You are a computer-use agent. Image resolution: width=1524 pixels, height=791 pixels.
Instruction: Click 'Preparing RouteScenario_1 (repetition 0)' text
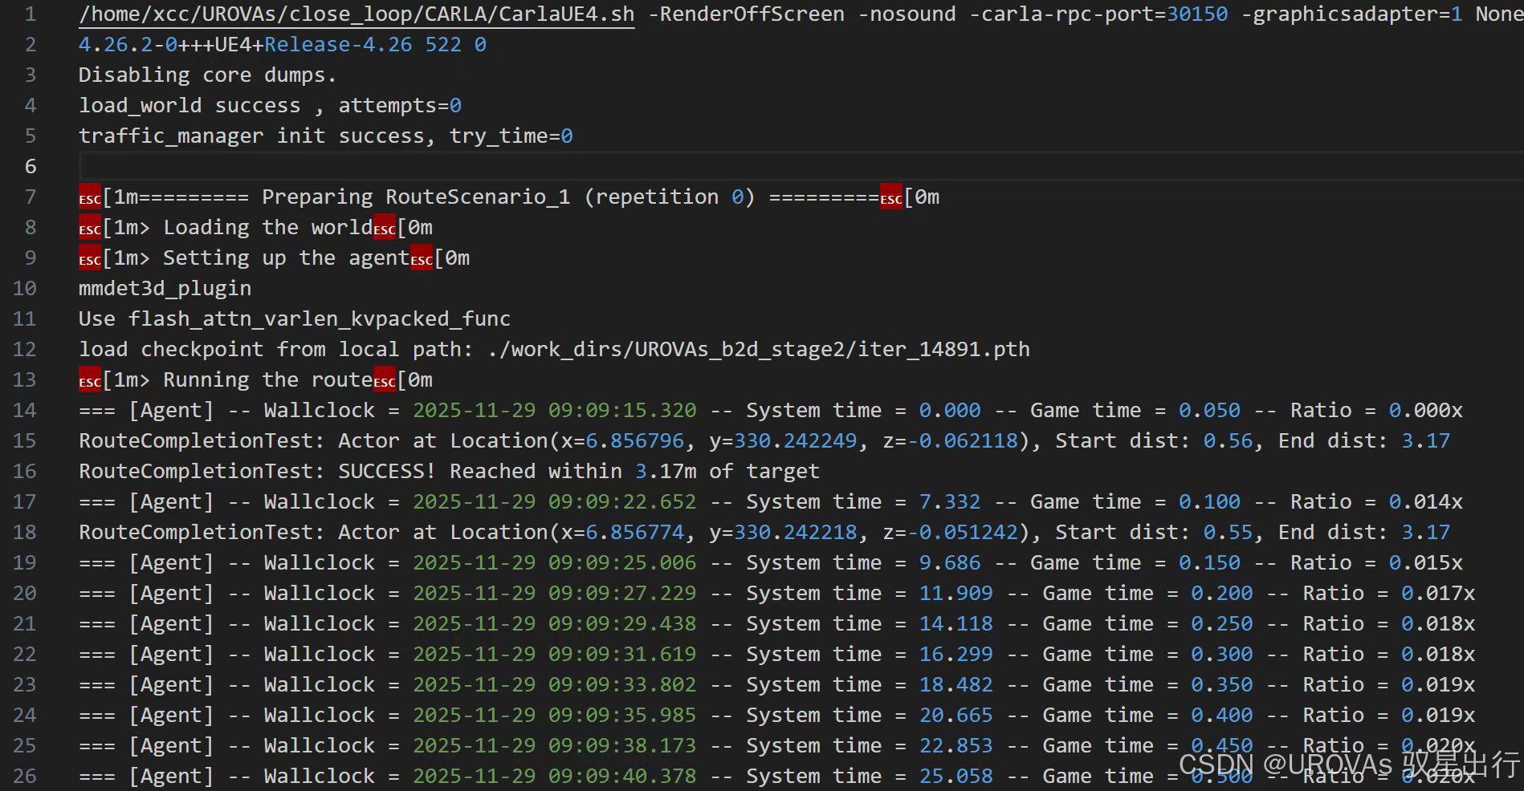508,197
